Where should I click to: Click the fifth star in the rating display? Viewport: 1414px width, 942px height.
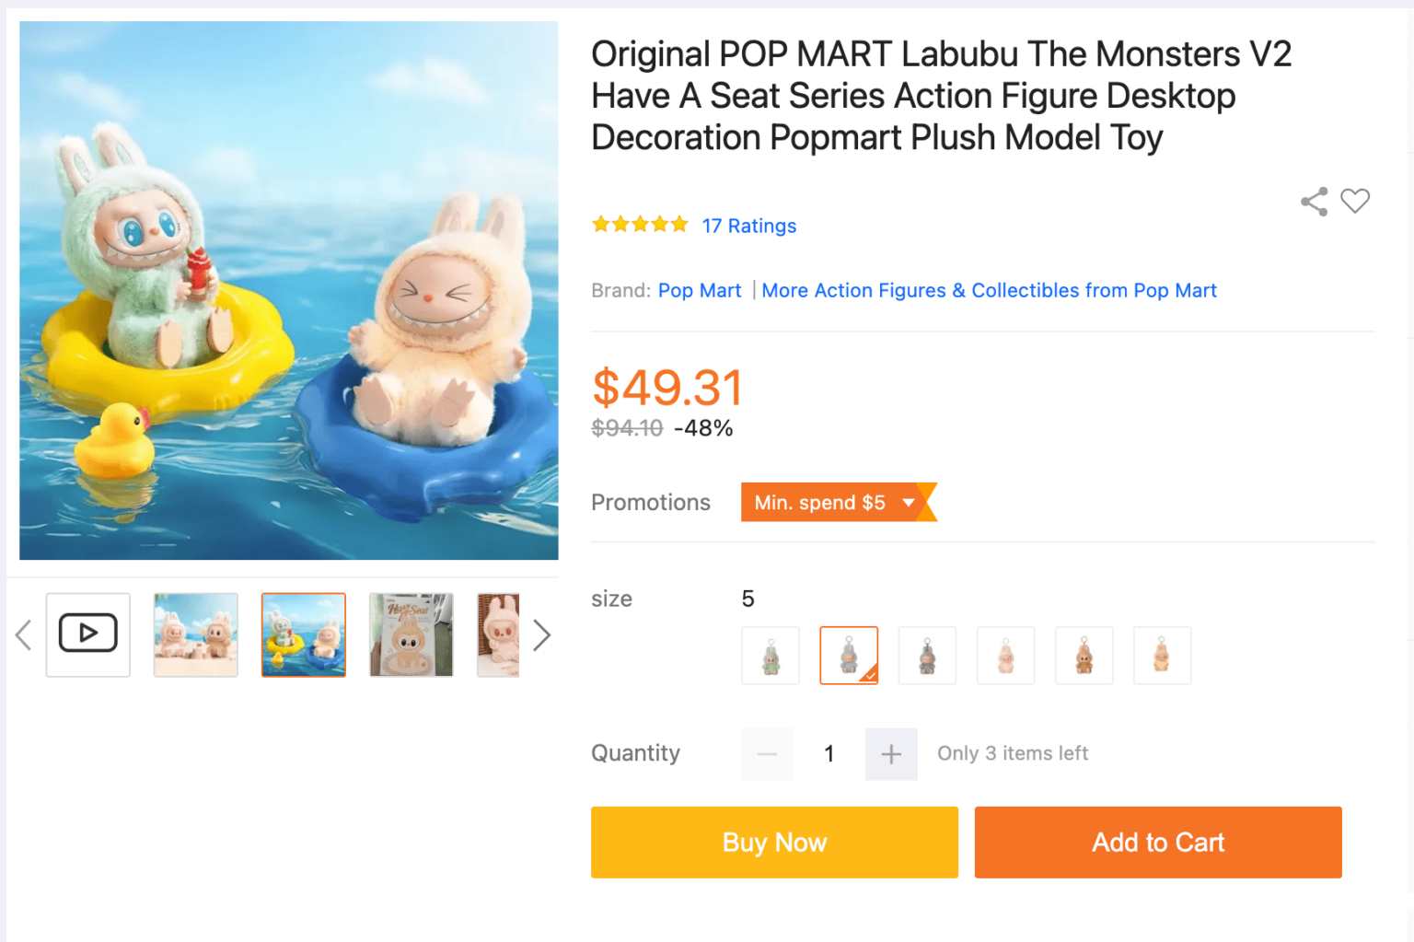pyautogui.click(x=678, y=223)
